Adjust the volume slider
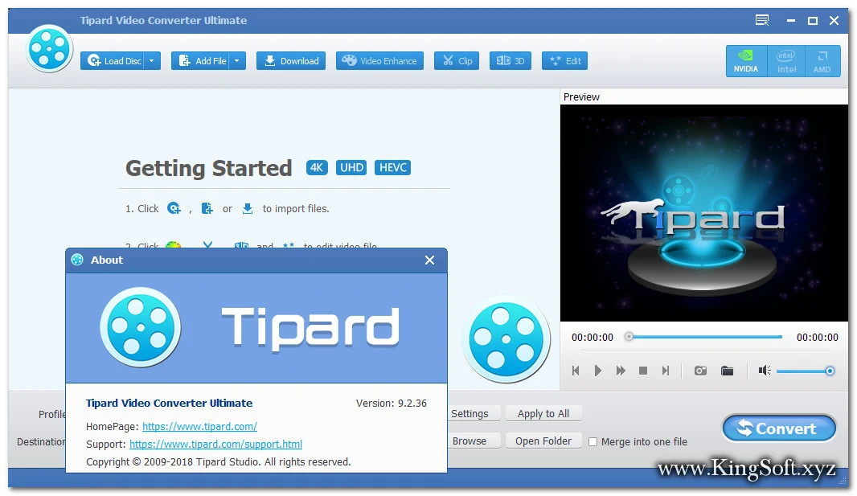Viewport: 857px width, 496px height. pos(805,371)
